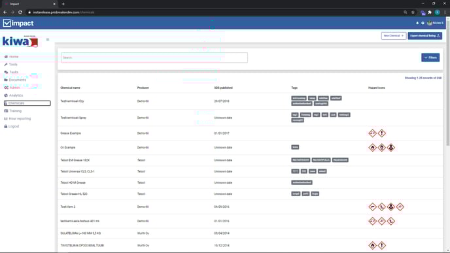Click user avatar next to Niclas S
Viewport: 450px width, 253px height.
pos(430,23)
